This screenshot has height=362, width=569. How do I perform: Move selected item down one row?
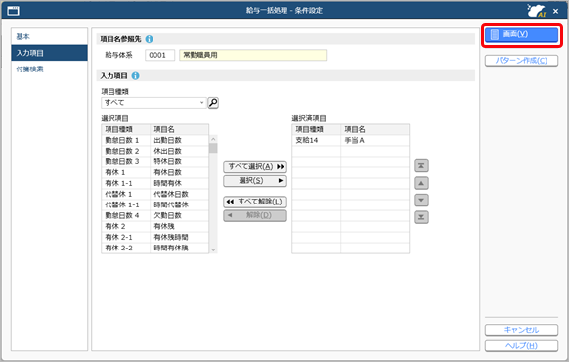(x=421, y=200)
